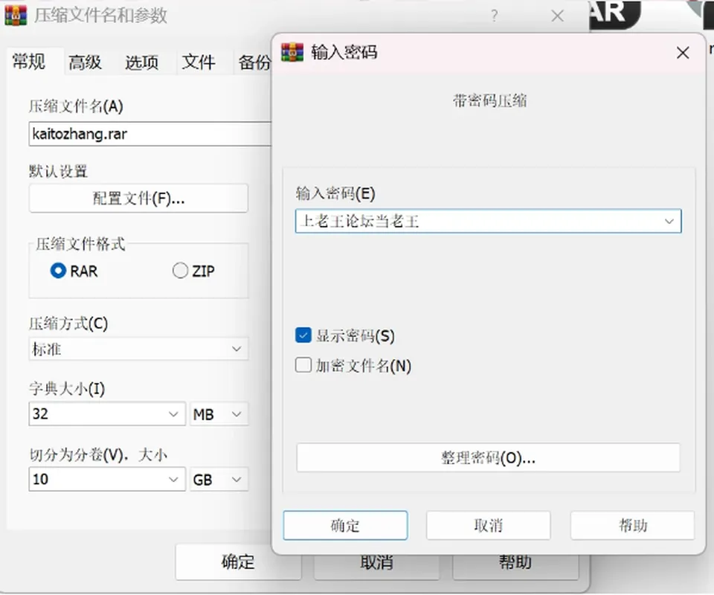Image resolution: width=714 pixels, height=595 pixels.
Task: Close the 输入密码 dialog
Action: pos(683,53)
